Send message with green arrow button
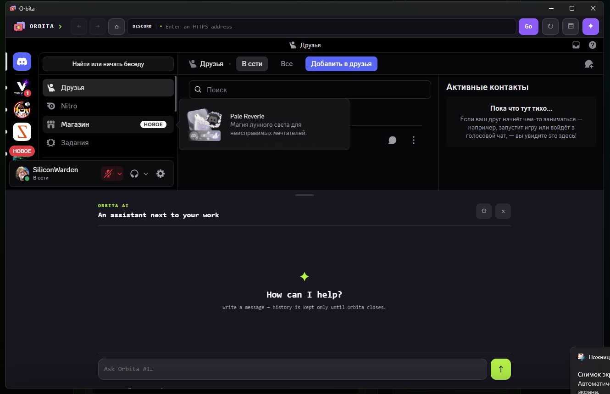Image resolution: width=610 pixels, height=394 pixels. (501, 369)
